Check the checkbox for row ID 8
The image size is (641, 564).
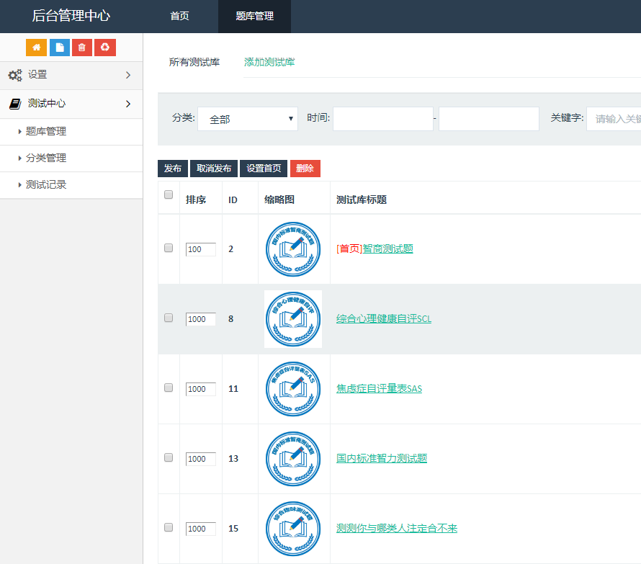point(169,318)
